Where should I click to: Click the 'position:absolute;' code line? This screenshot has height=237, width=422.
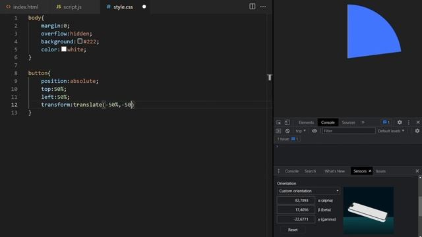point(70,81)
